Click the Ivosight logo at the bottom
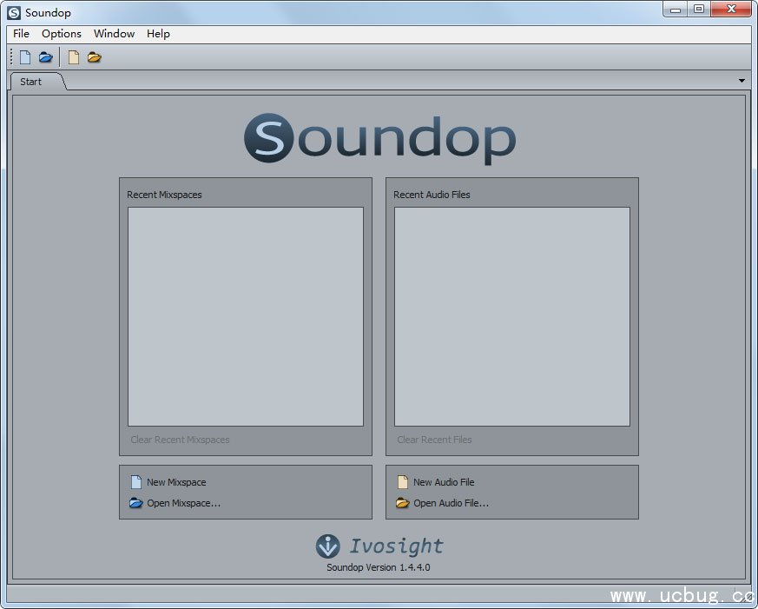This screenshot has height=609, width=758. [379, 546]
